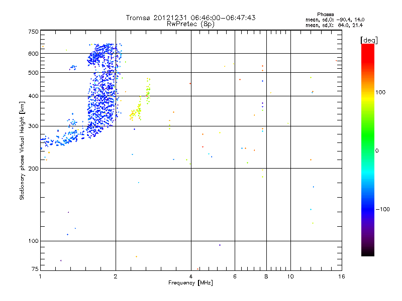Click the y-axis tick label '75'

click(35, 269)
